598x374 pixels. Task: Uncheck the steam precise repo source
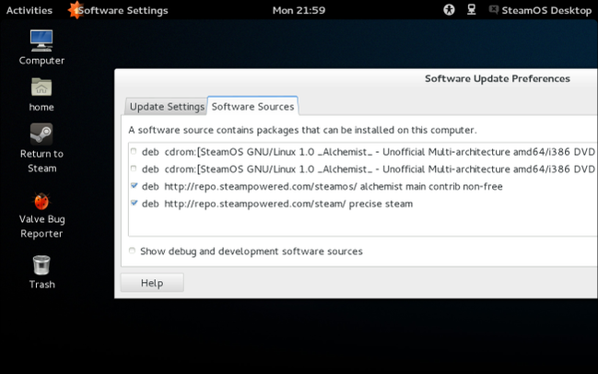(135, 204)
